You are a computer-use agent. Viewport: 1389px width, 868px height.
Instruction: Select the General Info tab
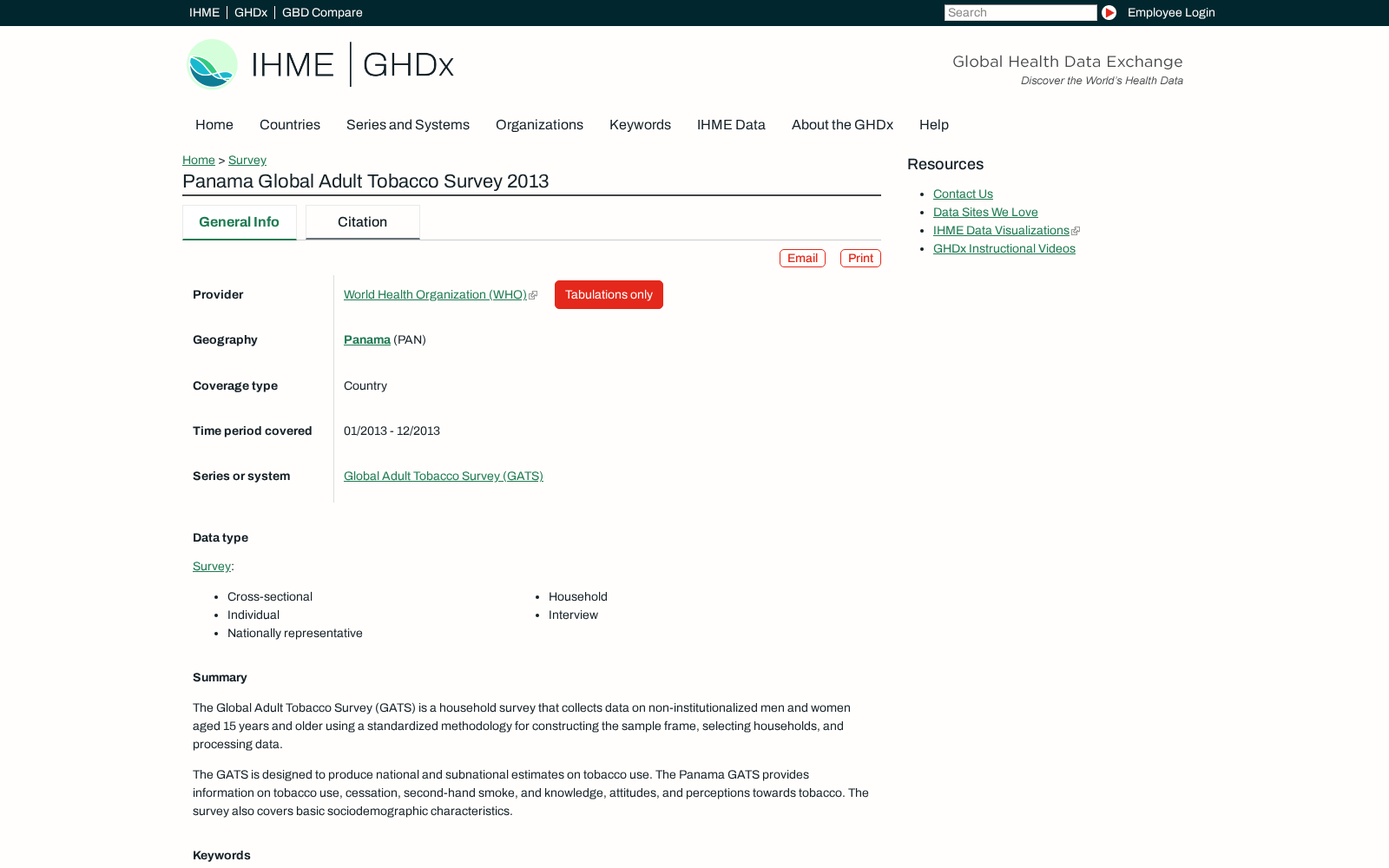[240, 222]
